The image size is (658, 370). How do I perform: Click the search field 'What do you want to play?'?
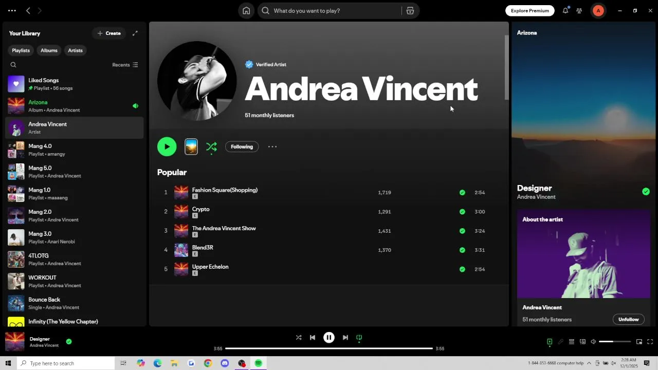coord(329,11)
